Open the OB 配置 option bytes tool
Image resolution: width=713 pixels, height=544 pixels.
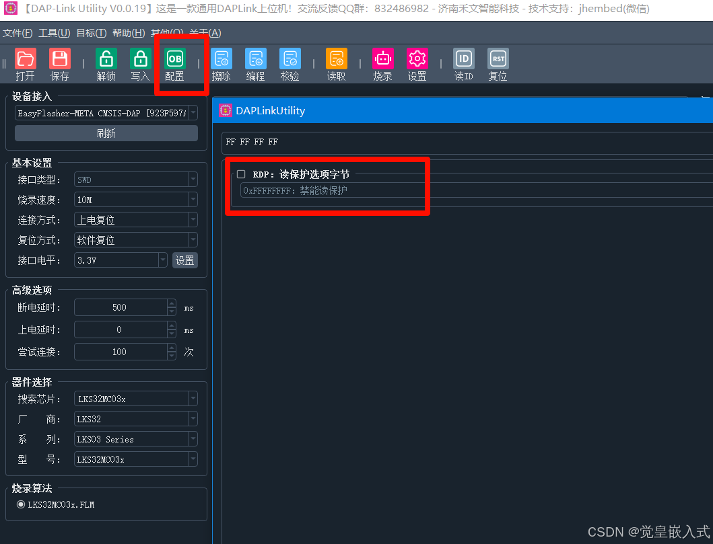click(x=175, y=59)
